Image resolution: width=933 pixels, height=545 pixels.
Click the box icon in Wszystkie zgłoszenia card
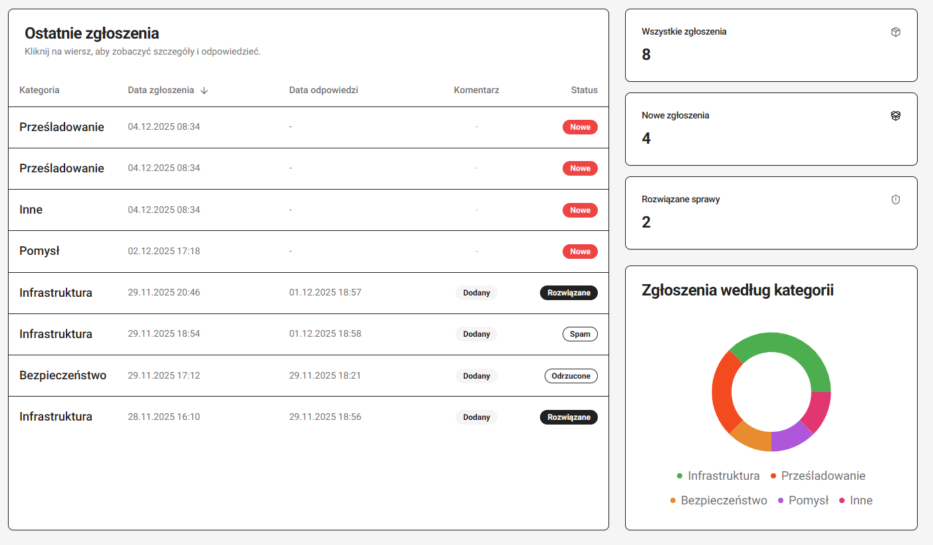coord(895,32)
